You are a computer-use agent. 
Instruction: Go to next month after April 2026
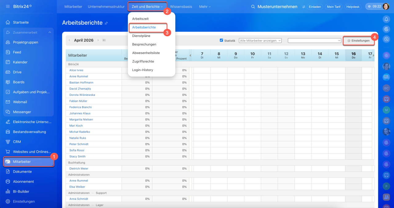tap(98, 40)
